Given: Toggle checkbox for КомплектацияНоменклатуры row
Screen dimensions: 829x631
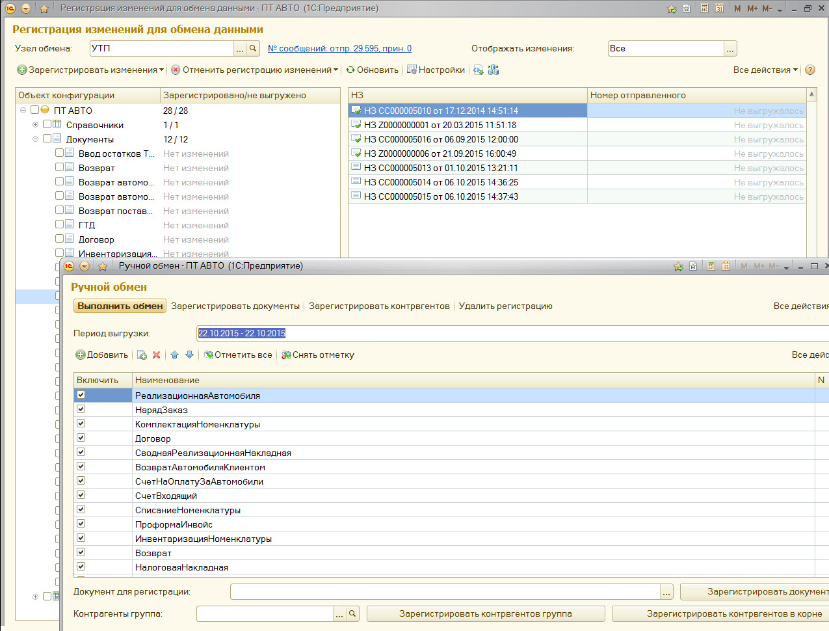Looking at the screenshot, I should coord(81,423).
